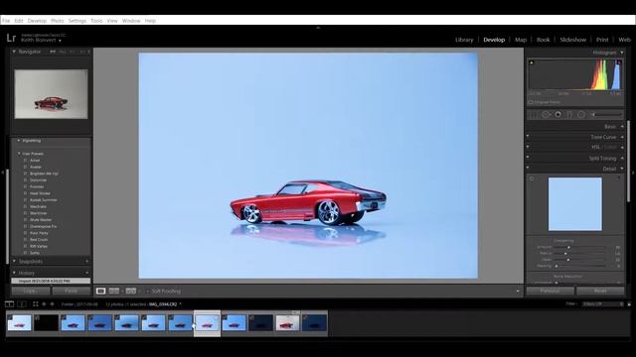
Task: Go to Grid view from filmstrip bar
Action: pyautogui.click(x=36, y=304)
